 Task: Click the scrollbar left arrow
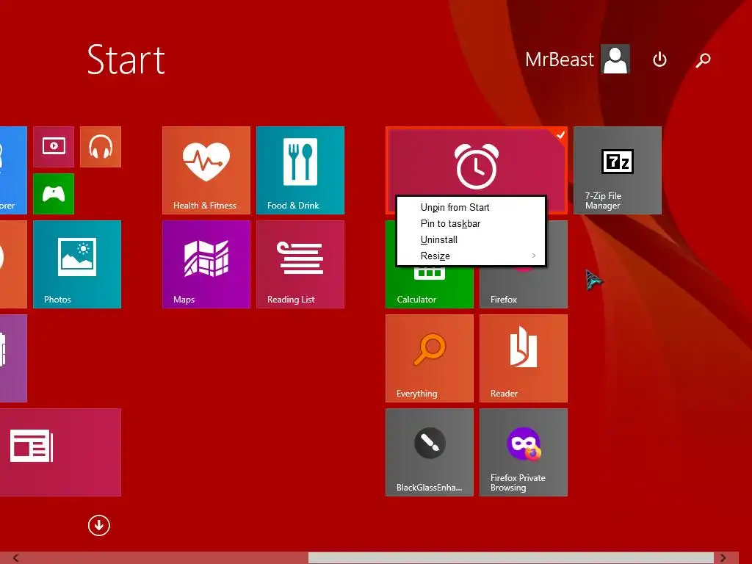coord(16,558)
